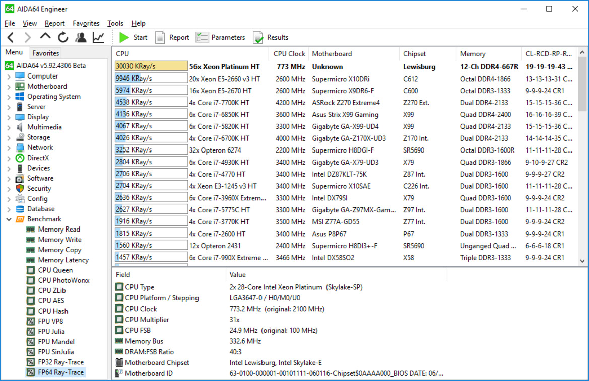The image size is (589, 381).
Task: Expand the Storage tree node
Action: [9, 137]
